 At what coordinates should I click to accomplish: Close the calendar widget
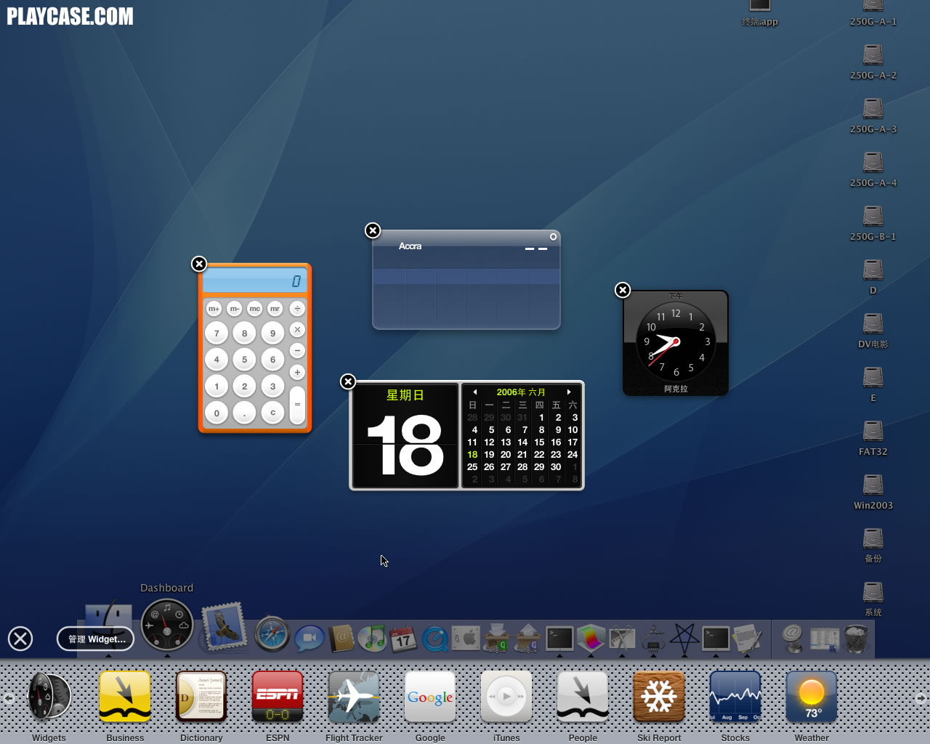pos(348,381)
